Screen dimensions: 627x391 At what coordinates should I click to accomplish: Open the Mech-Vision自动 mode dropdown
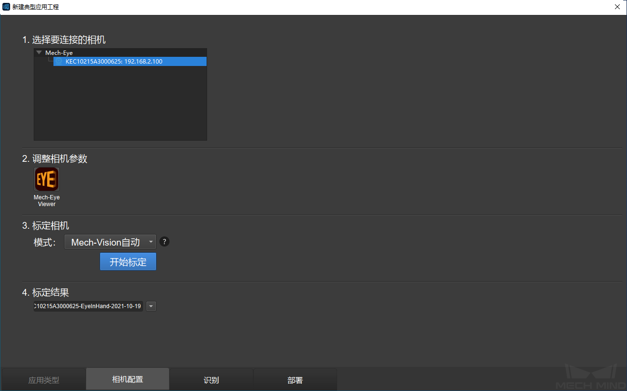click(x=110, y=242)
